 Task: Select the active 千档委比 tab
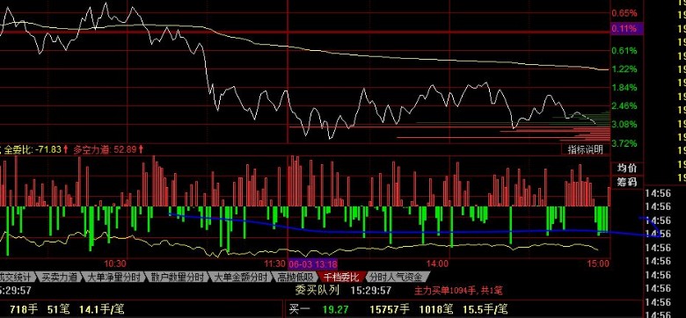[341, 277]
